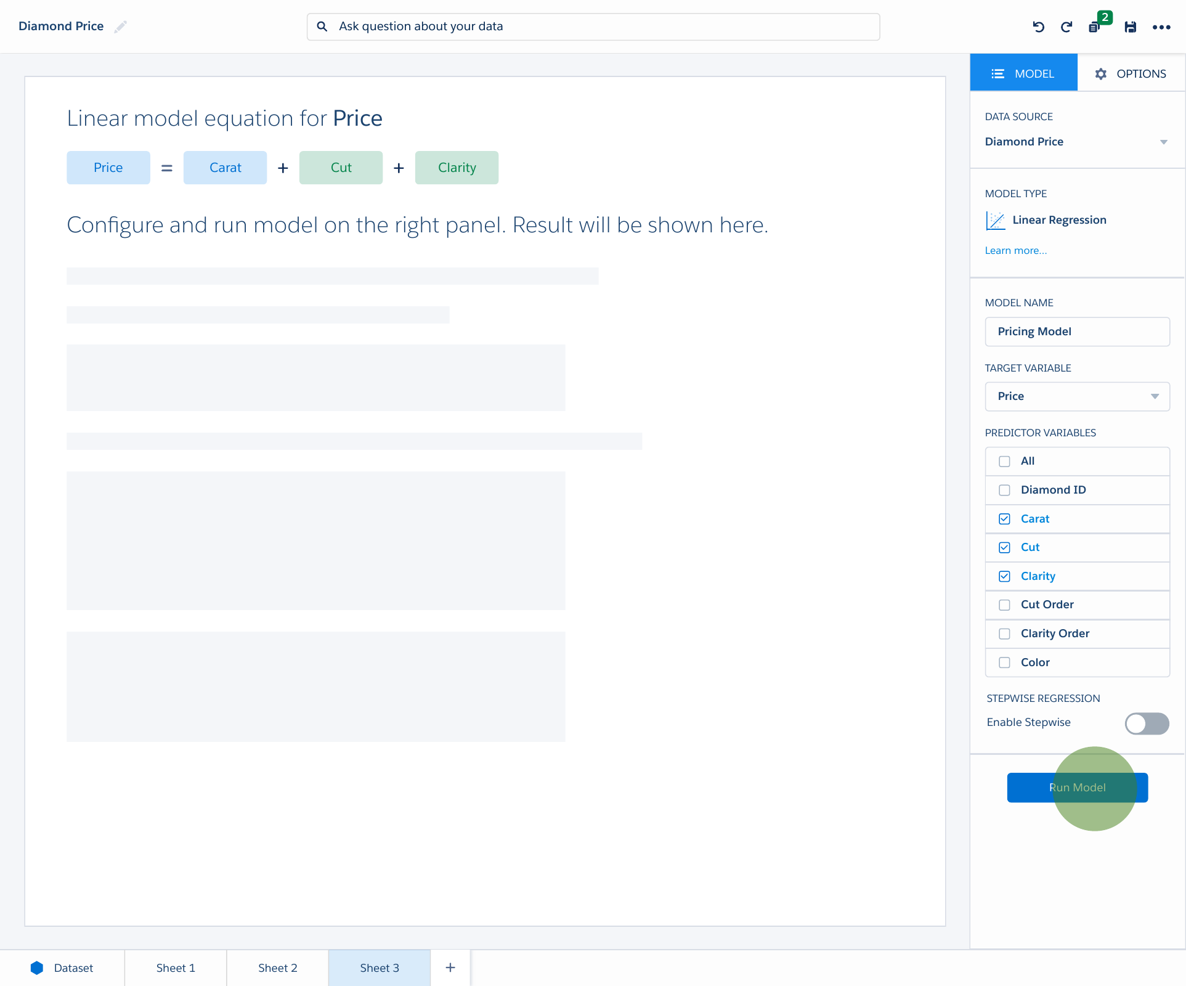Click the Carat equation chip
The image size is (1186, 986).
pyautogui.click(x=225, y=168)
